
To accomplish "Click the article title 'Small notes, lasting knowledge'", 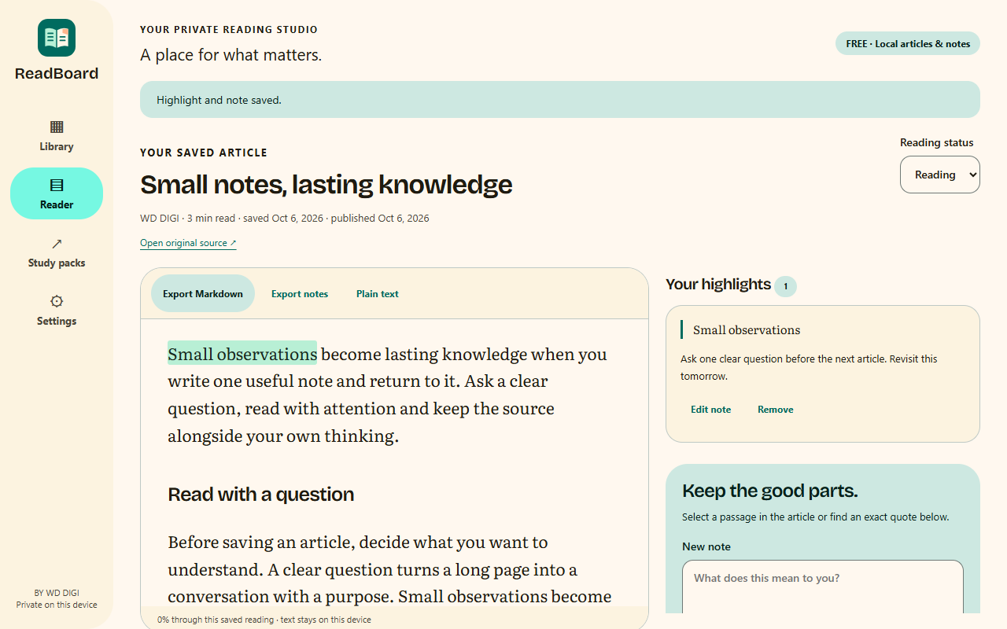I will (326, 185).
